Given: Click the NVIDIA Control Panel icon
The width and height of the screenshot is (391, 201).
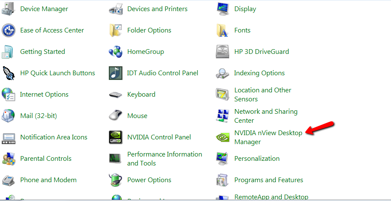Looking at the screenshot, I should pos(116,137).
